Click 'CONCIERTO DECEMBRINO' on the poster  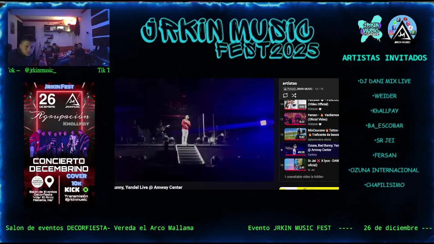[59, 165]
